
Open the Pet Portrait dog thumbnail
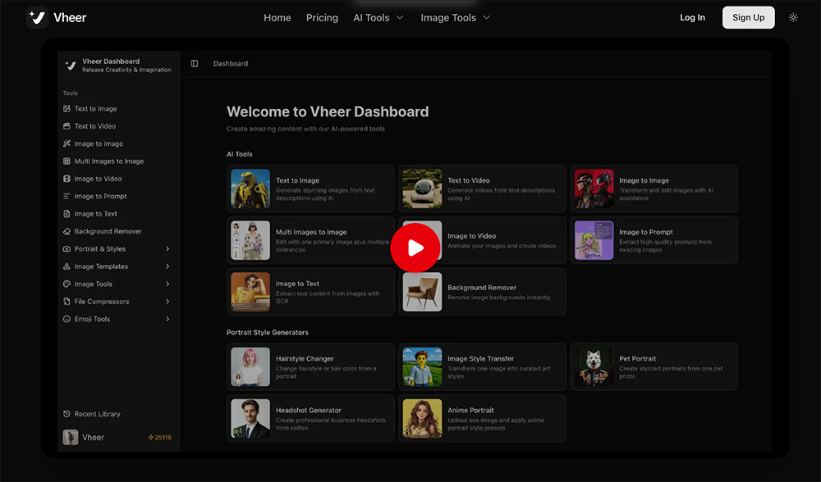pos(594,367)
